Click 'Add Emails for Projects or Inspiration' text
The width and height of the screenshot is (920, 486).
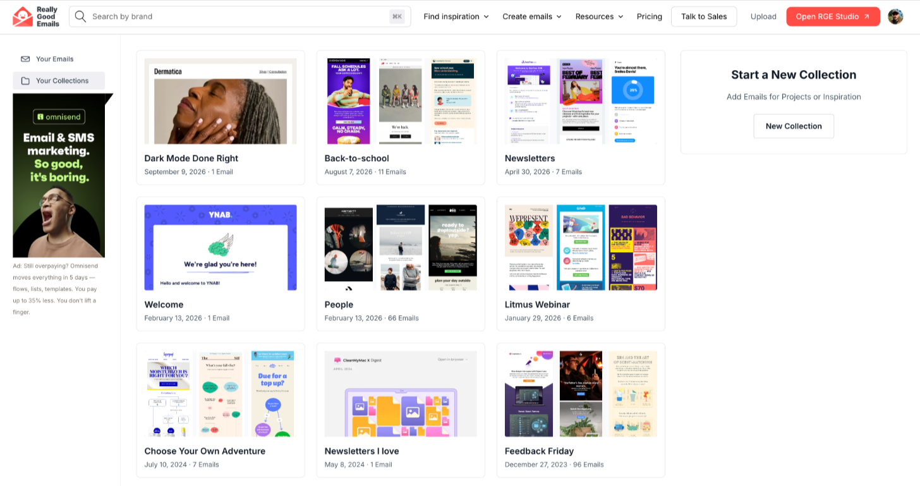point(794,97)
